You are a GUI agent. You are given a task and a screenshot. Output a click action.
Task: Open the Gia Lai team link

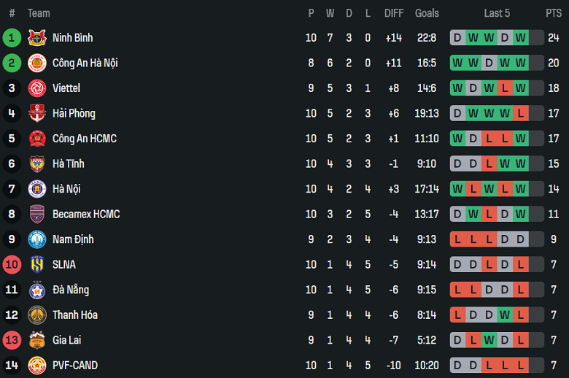click(66, 340)
